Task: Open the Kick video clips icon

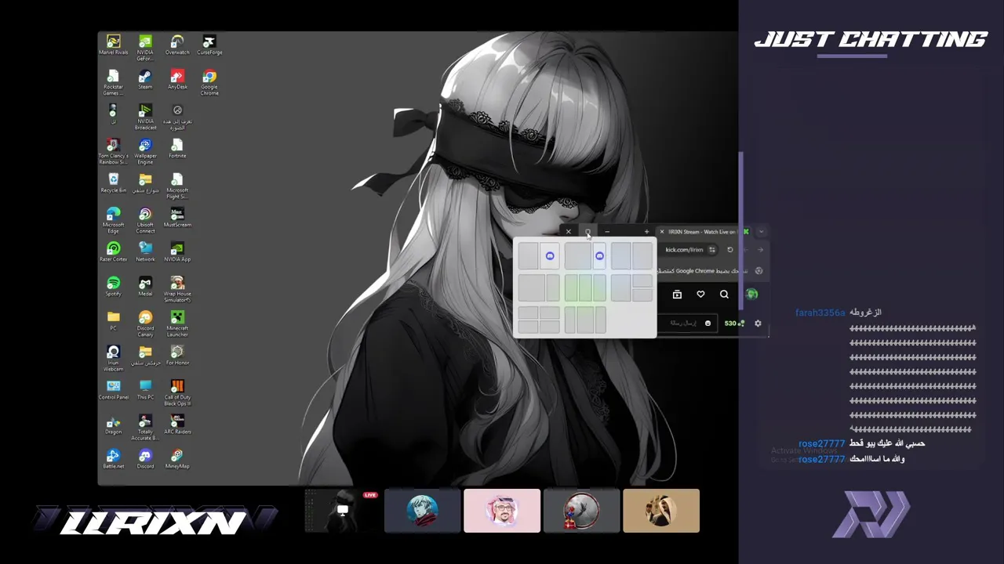Action: (677, 295)
